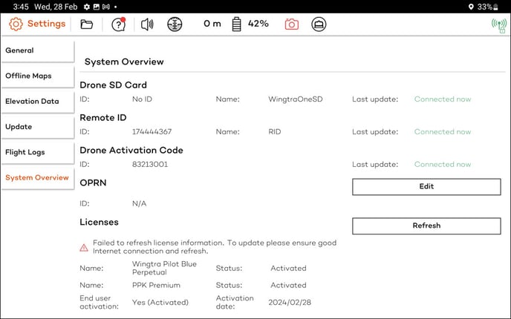Tap the Android settings gear status icon
Viewport: 511px width, 319px height.
[x=87, y=7]
